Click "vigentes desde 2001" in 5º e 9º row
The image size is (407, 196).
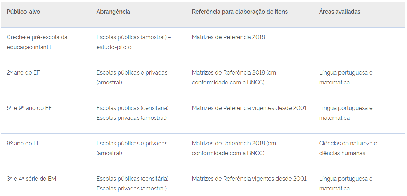point(249,108)
